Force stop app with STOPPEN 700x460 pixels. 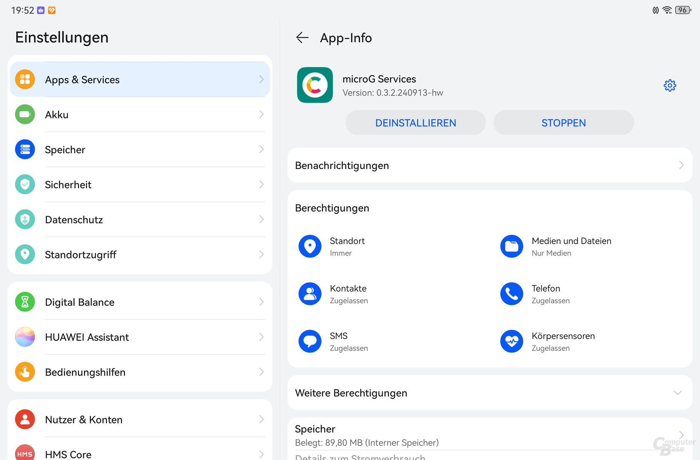click(564, 123)
